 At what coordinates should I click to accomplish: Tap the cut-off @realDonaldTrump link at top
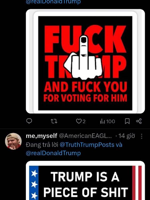pos(53,2)
